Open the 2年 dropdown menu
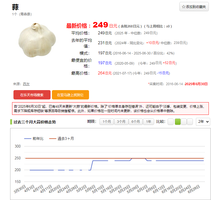This screenshot has width=211, height=200. click(203, 122)
